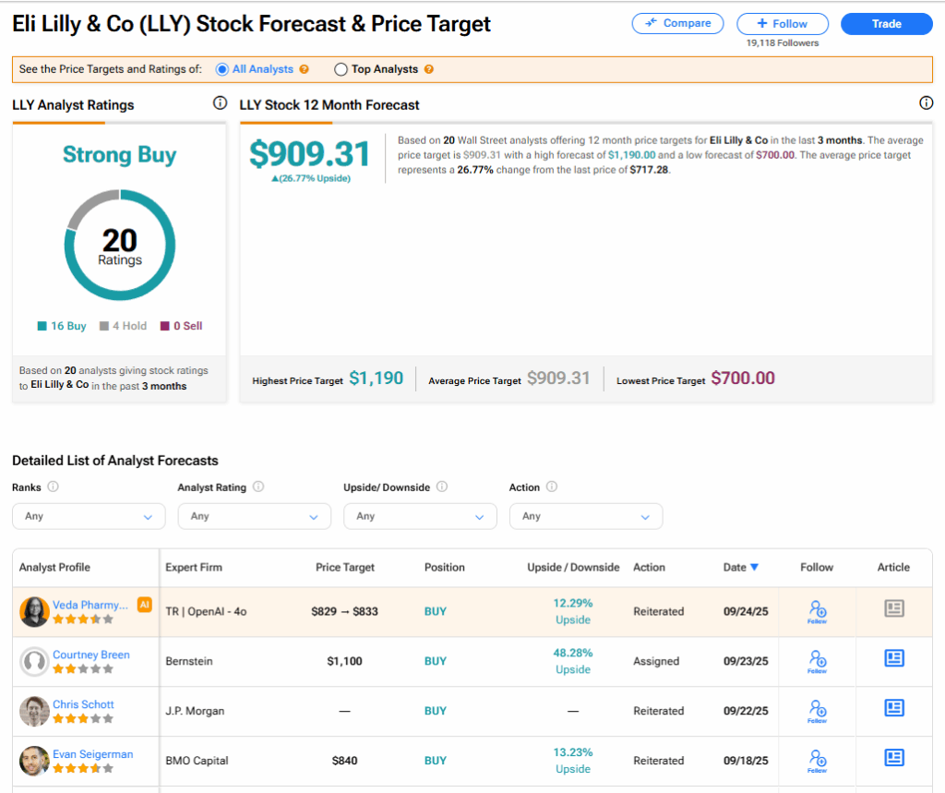The width and height of the screenshot is (945, 793).
Task: Click the blue Trade button
Action: click(887, 23)
